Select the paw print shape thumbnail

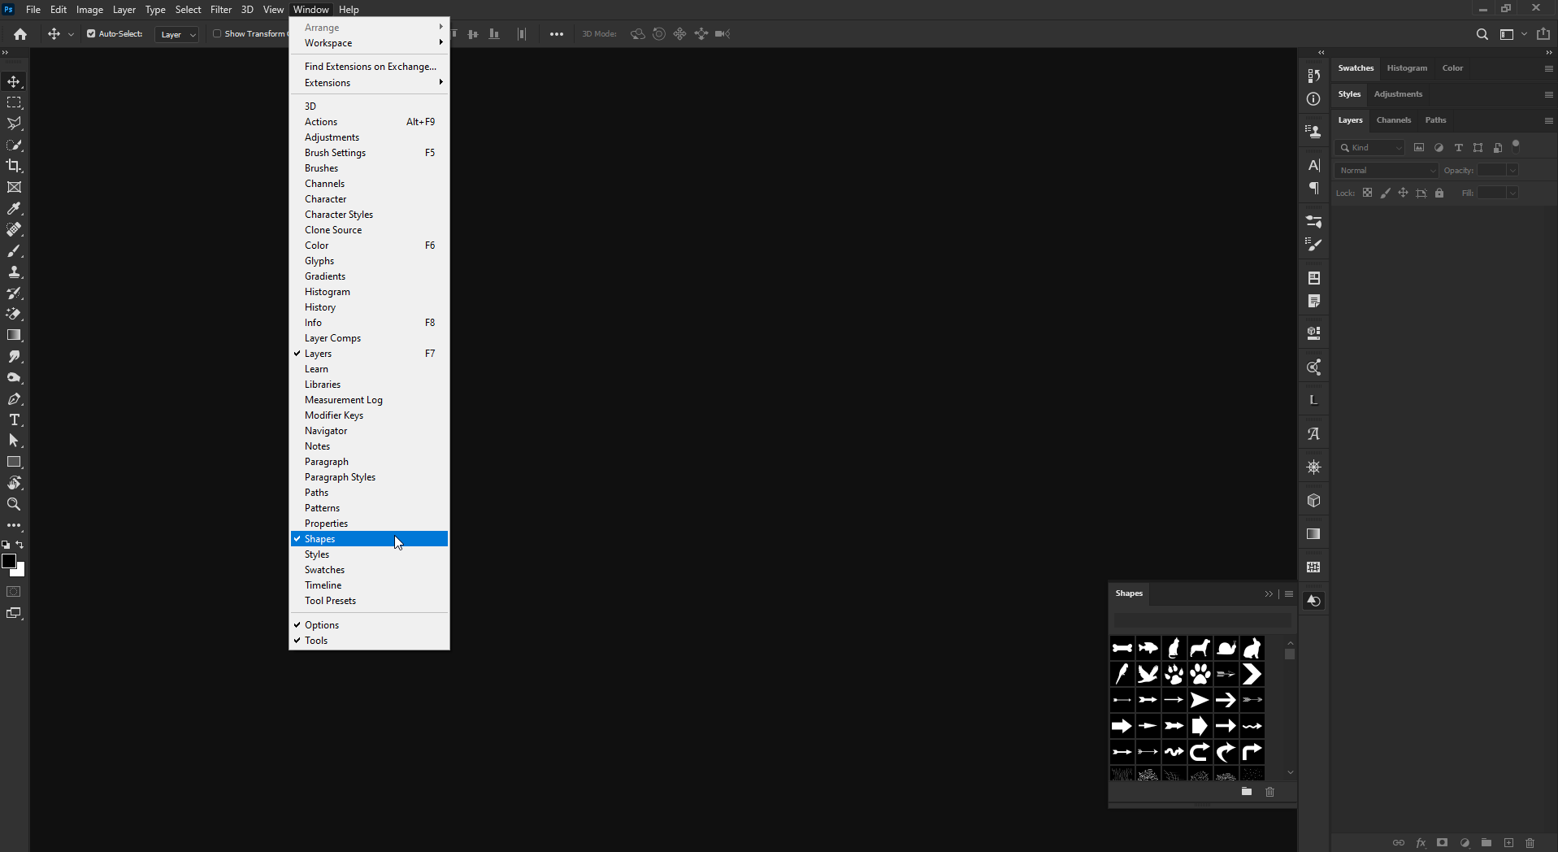(1202, 674)
